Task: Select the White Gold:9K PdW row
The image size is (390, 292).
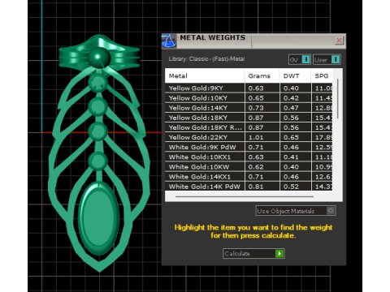Action: (x=249, y=147)
